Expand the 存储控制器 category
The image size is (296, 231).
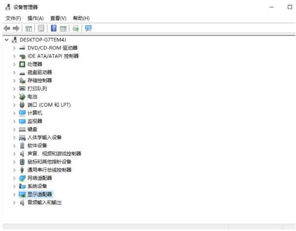pos(14,81)
